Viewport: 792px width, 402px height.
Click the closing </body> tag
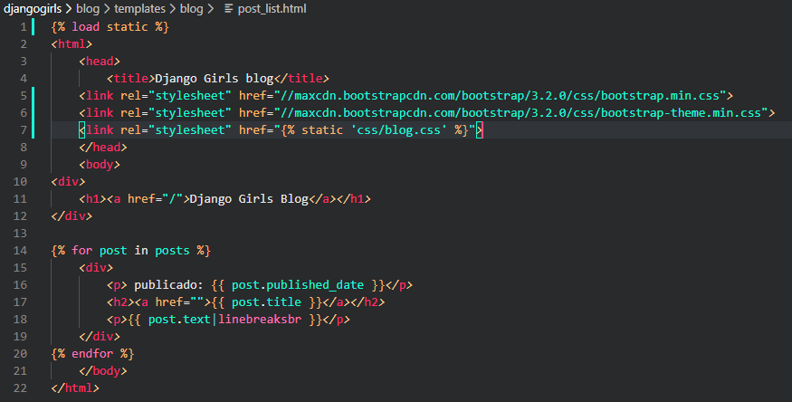[x=103, y=370]
